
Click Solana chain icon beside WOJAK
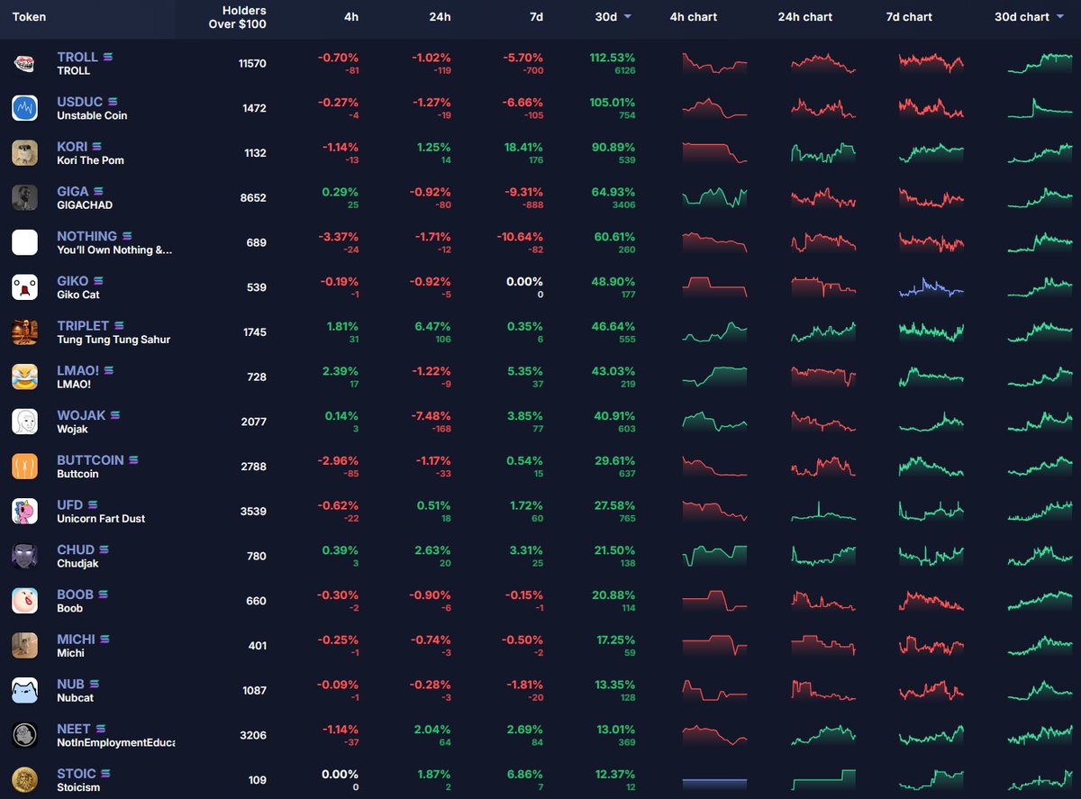pyautogui.click(x=114, y=415)
